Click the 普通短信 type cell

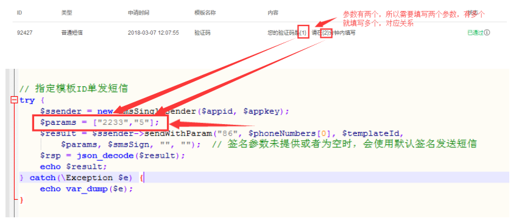tap(72, 33)
